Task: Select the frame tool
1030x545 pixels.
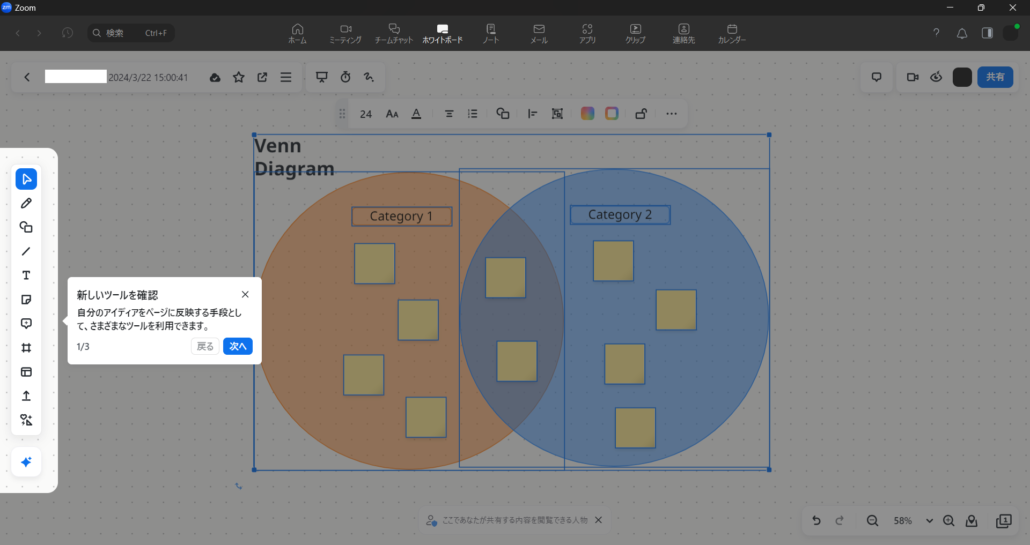Action: pos(26,348)
